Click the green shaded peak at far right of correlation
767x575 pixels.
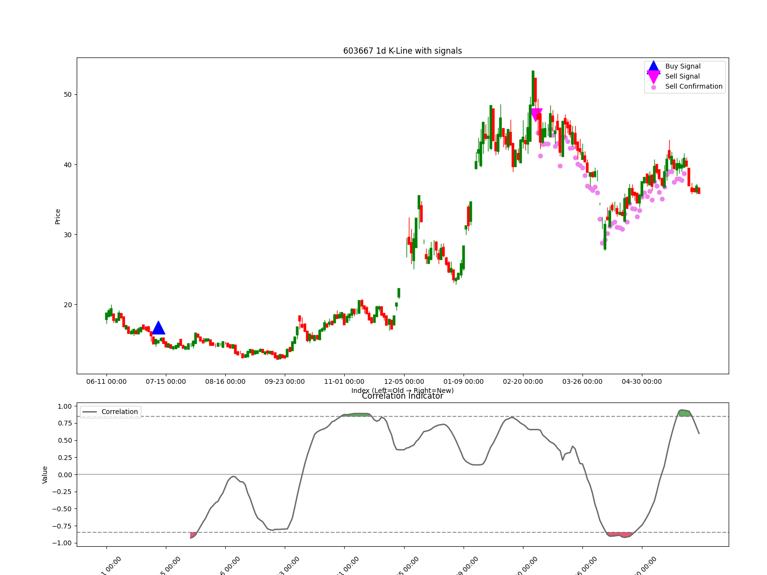(685, 413)
